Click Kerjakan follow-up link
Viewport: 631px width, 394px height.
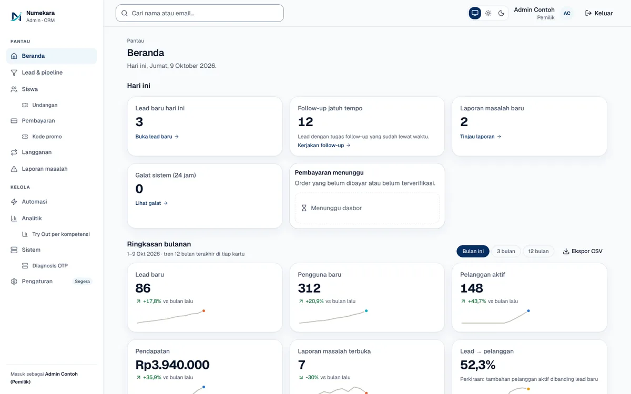point(324,146)
